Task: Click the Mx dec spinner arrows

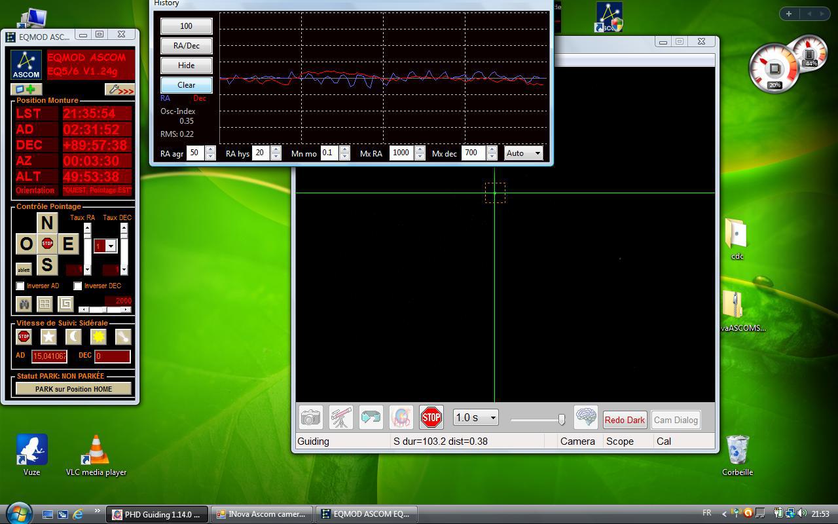Action: pos(492,153)
